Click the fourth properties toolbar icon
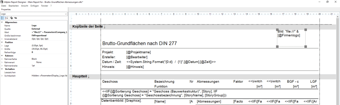Image resolution: width=340 pixels, height=105 pixels. click(x=15, y=18)
